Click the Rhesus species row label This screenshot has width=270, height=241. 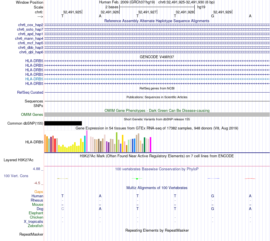[x=37, y=200]
